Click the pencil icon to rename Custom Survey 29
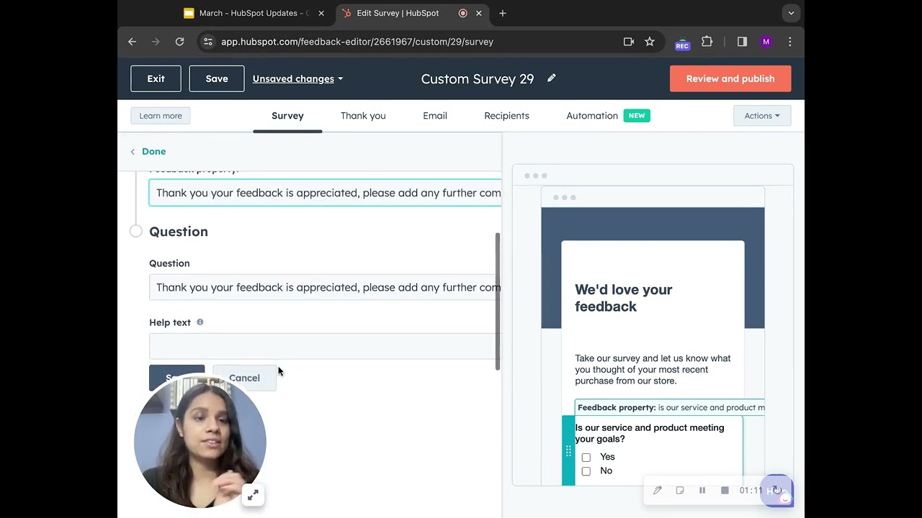922x518 pixels. (552, 78)
